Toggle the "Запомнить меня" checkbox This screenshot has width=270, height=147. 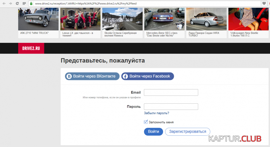pyautogui.click(x=146, y=122)
